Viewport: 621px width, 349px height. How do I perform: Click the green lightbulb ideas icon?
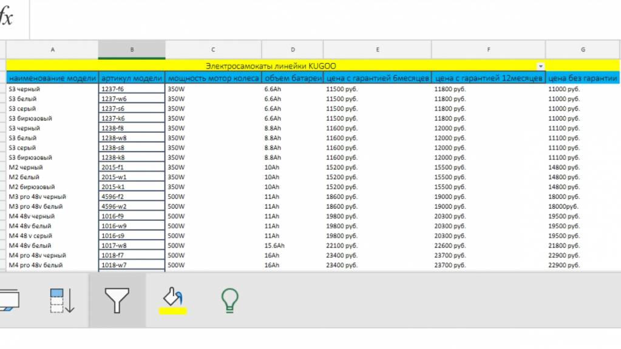[229, 299]
